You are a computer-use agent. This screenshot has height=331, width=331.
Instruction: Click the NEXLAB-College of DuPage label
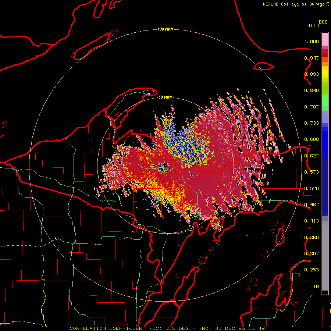click(x=293, y=4)
